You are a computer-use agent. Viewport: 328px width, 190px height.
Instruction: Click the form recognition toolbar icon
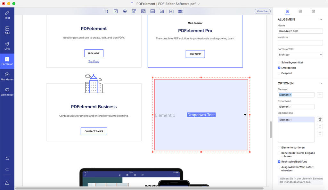click(180, 11)
